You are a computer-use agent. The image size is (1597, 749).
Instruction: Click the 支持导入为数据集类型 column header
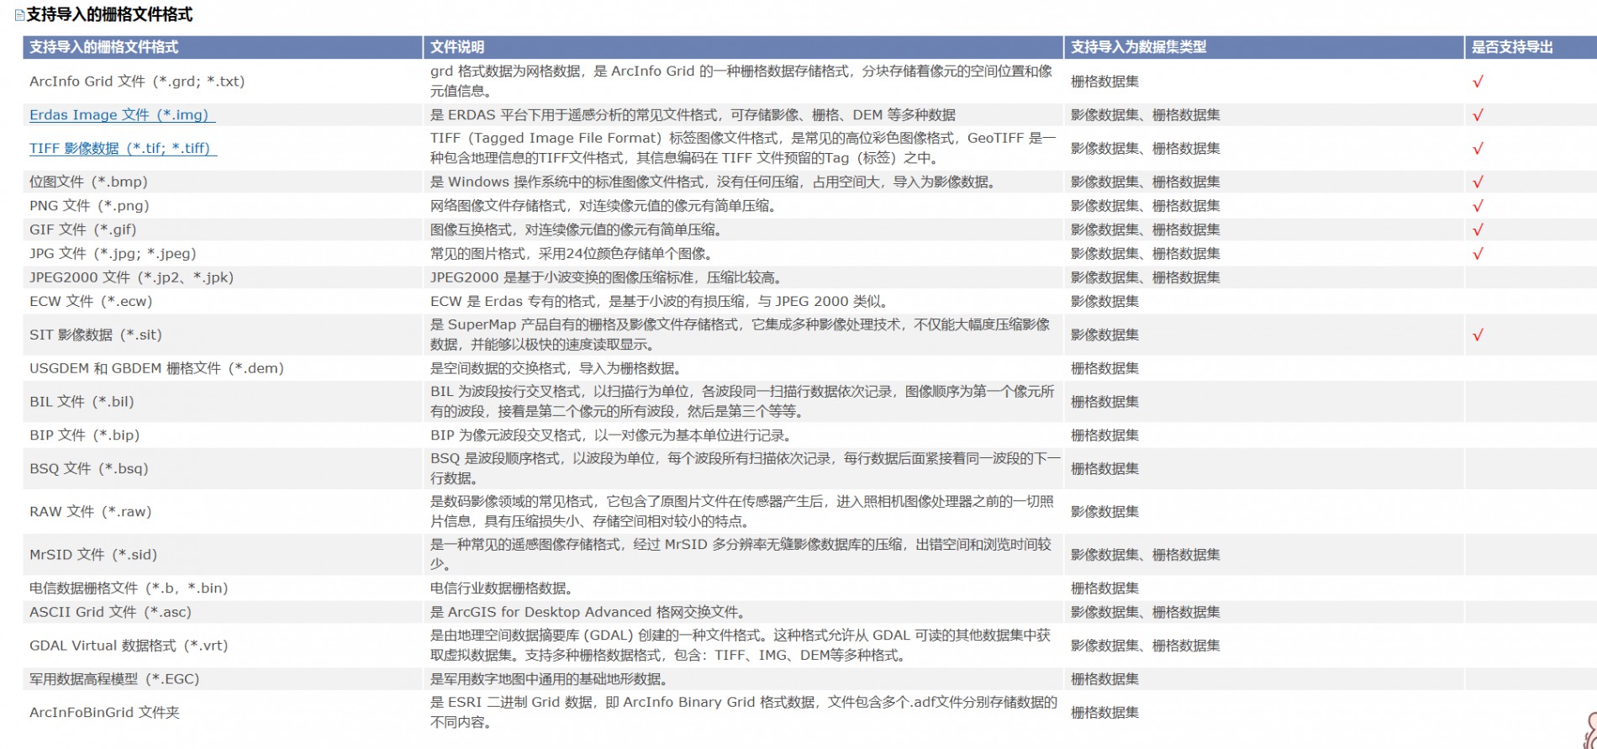tap(1264, 47)
